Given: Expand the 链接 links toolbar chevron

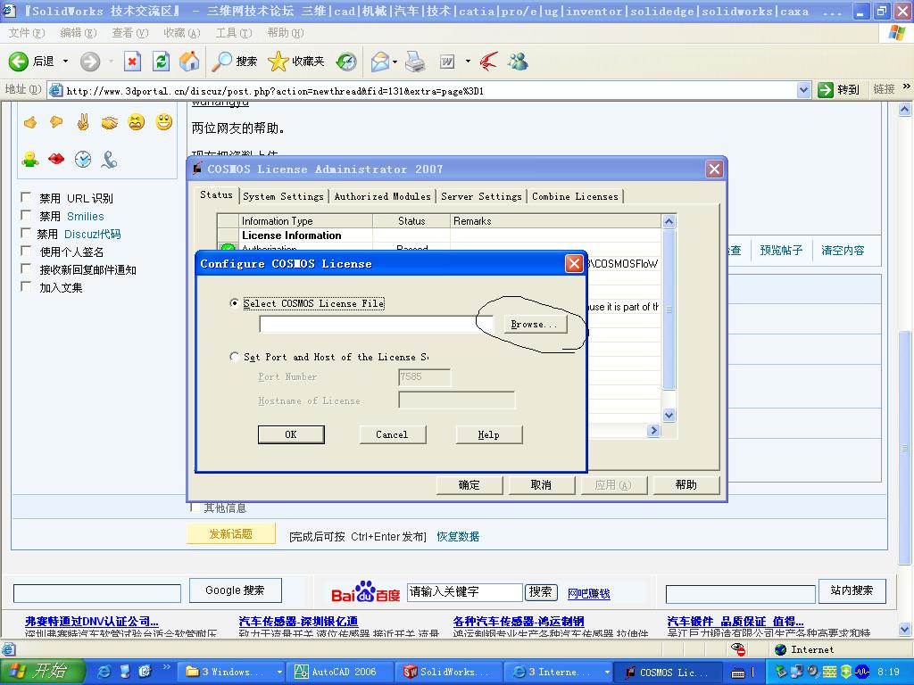Looking at the screenshot, I should pyautogui.click(x=907, y=87).
